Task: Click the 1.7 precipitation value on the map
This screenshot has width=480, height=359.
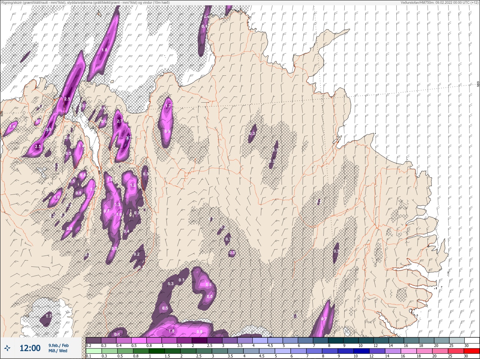Action: (168, 106)
